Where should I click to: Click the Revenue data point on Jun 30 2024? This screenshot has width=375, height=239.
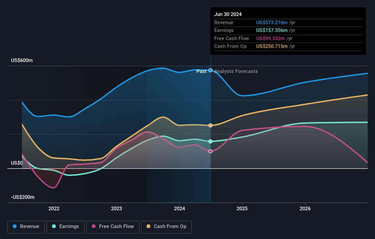click(211, 70)
